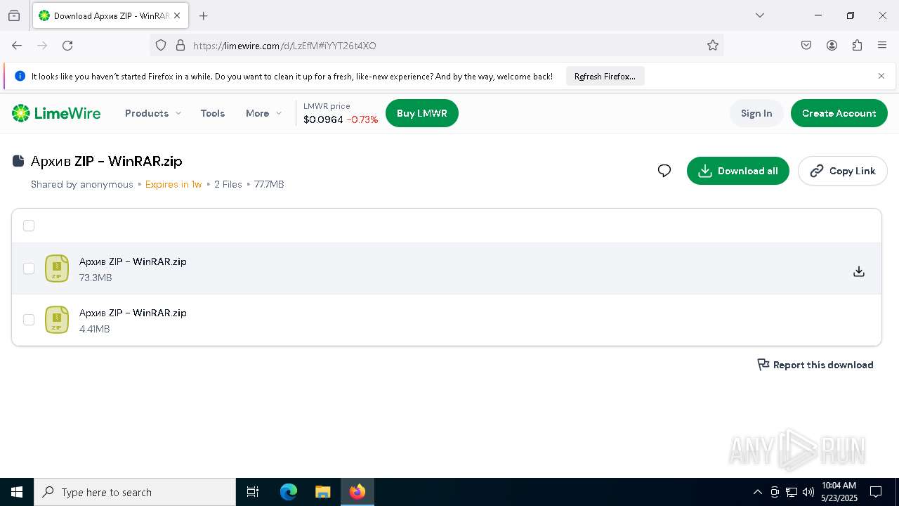Go back to the previous page

coord(17,46)
